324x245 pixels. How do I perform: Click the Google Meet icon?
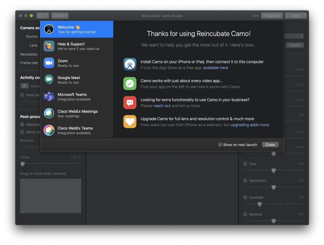click(x=49, y=80)
